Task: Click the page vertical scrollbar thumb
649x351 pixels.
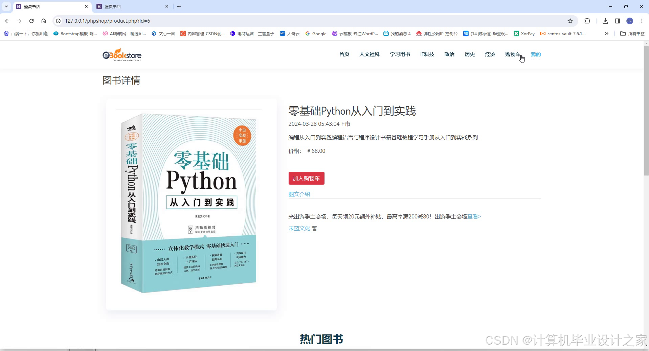Action: [646, 111]
